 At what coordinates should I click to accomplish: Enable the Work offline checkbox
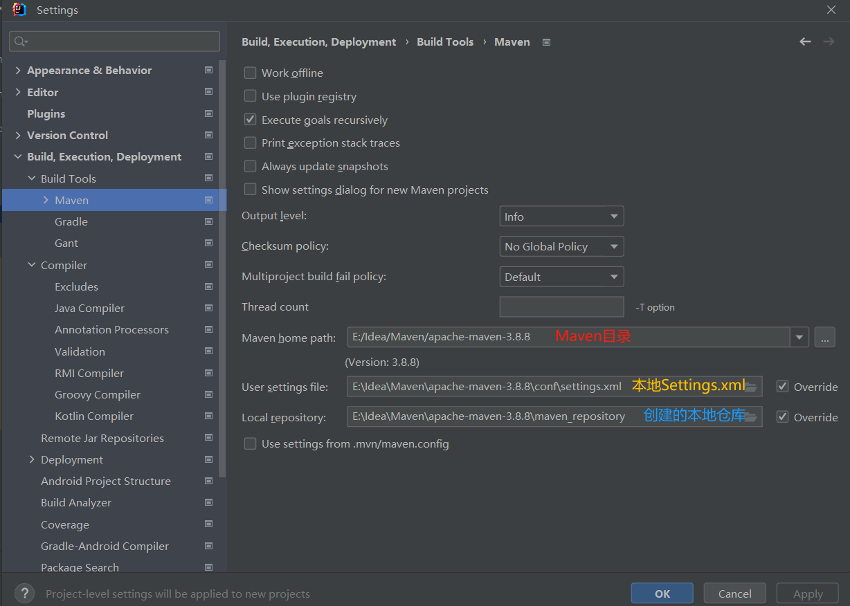pyautogui.click(x=251, y=73)
